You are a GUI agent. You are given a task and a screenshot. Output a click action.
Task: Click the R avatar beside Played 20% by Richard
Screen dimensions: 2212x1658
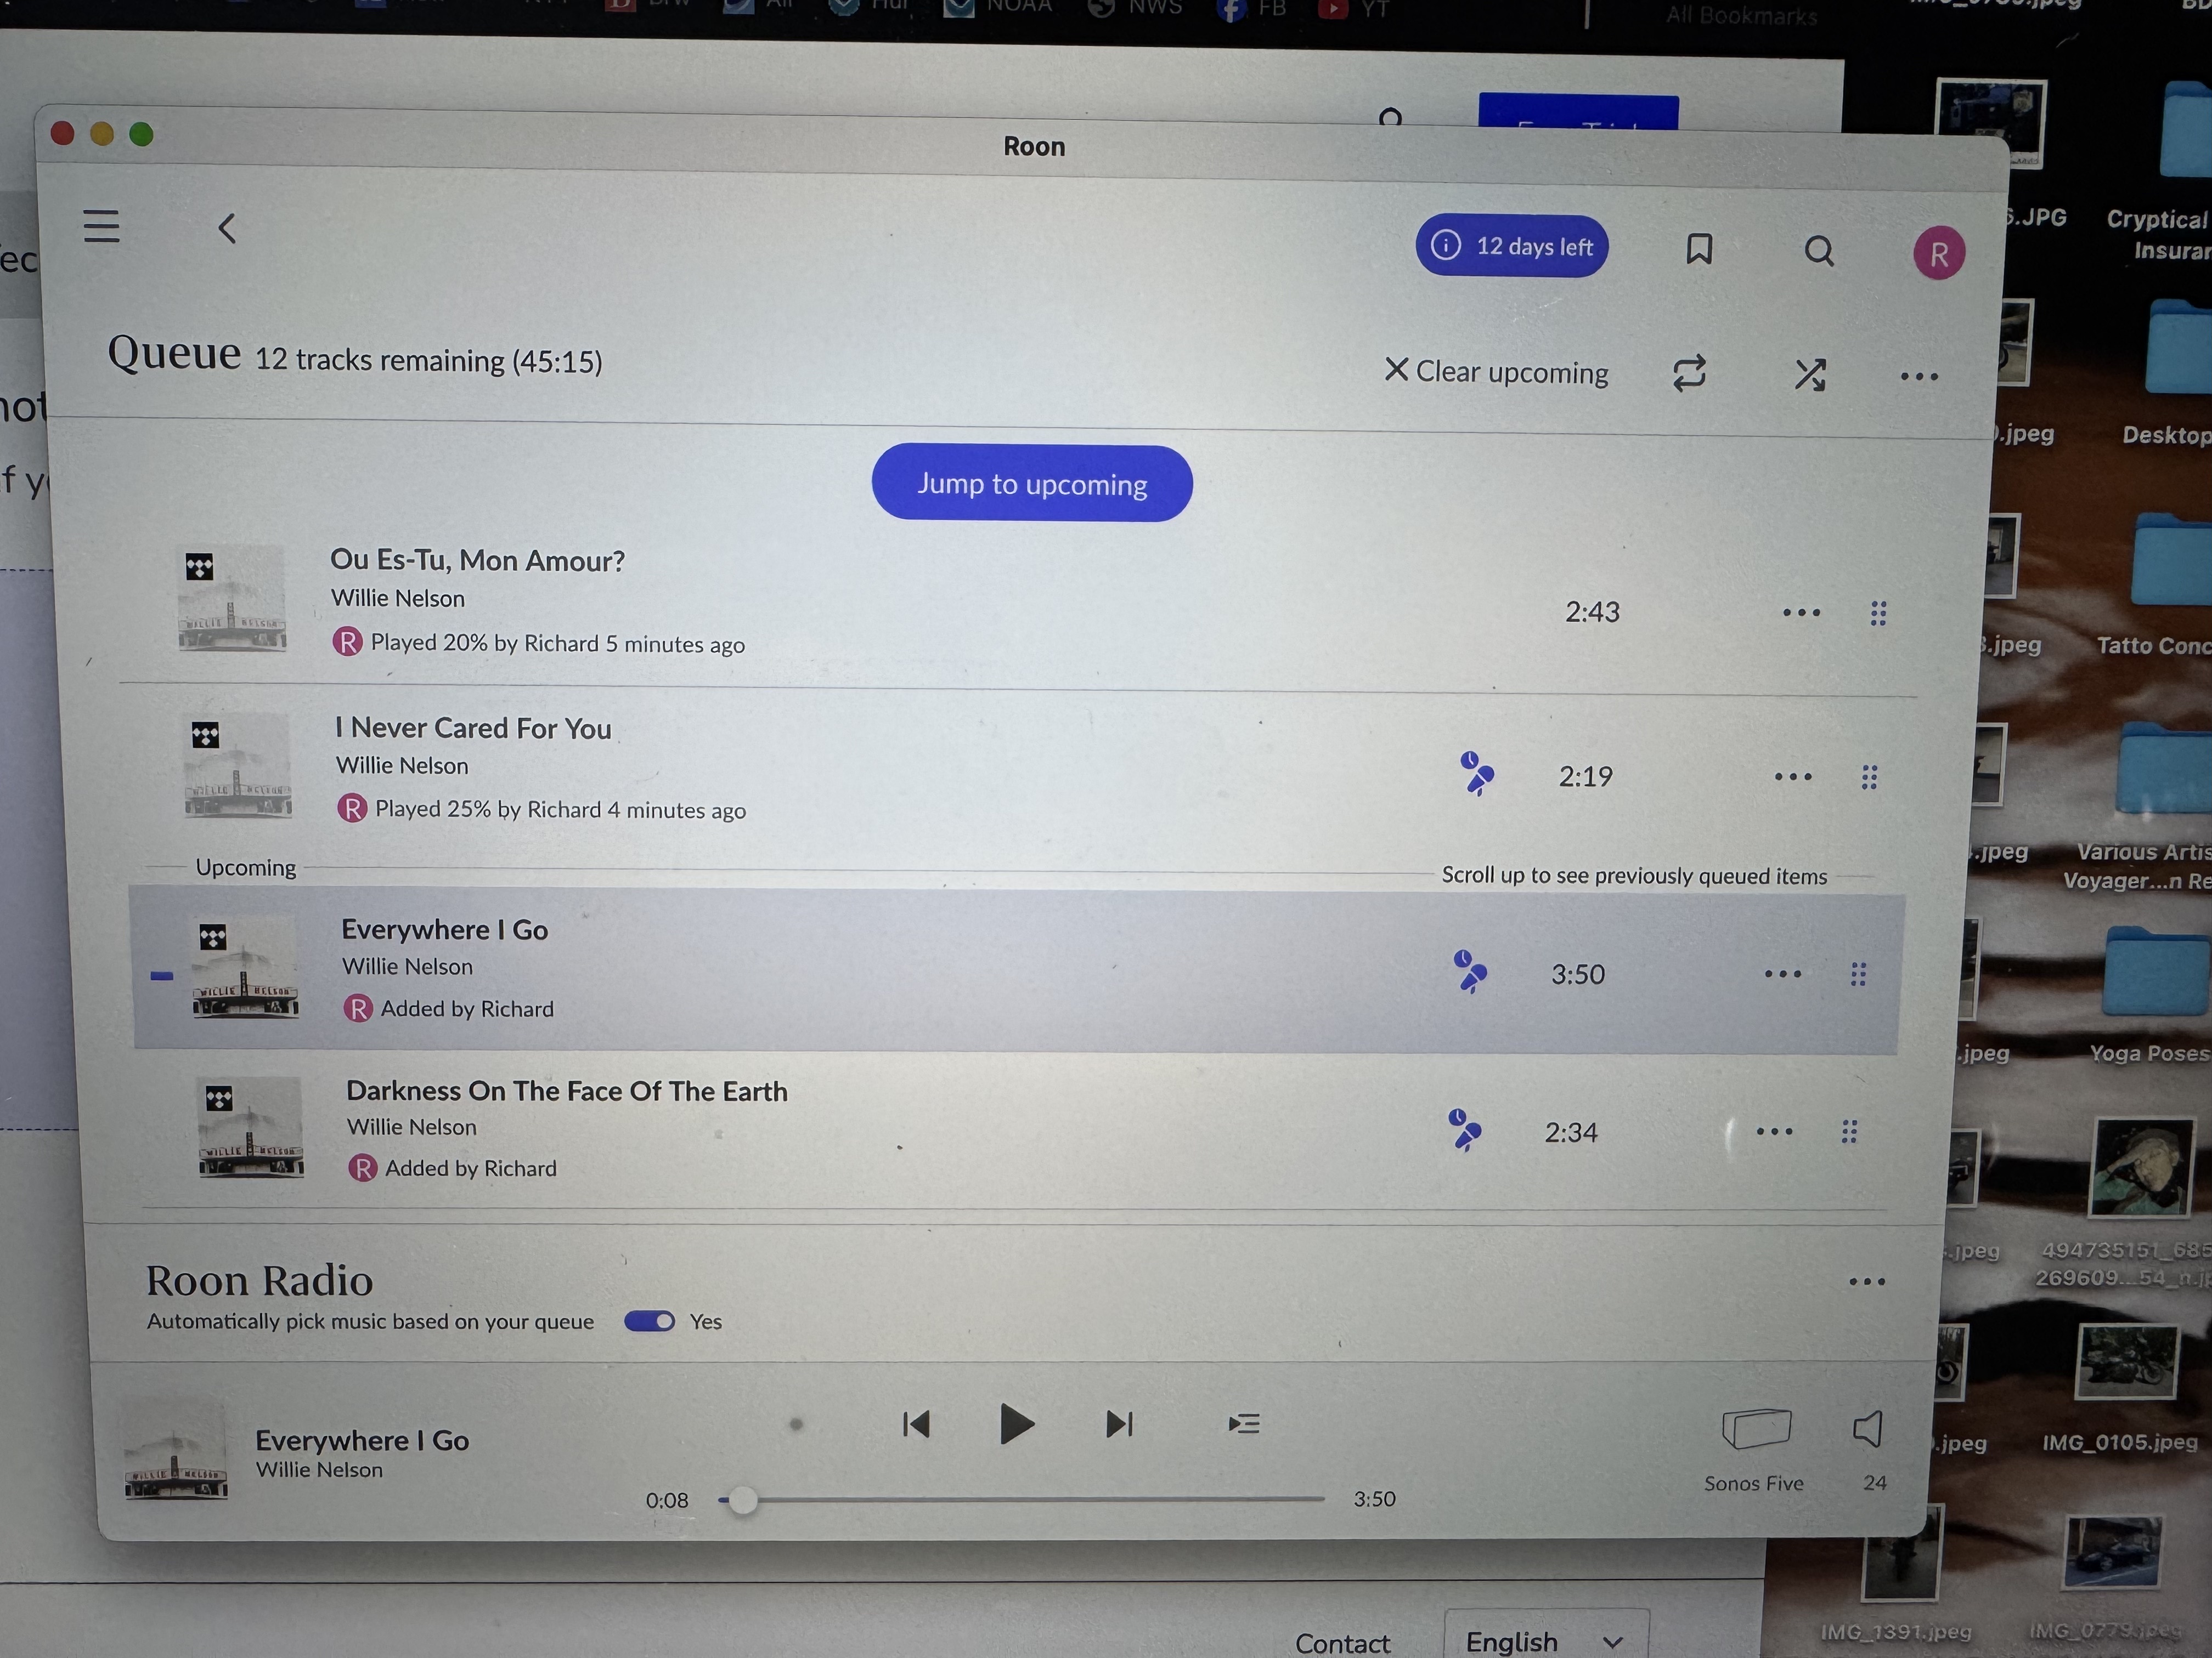pos(346,640)
